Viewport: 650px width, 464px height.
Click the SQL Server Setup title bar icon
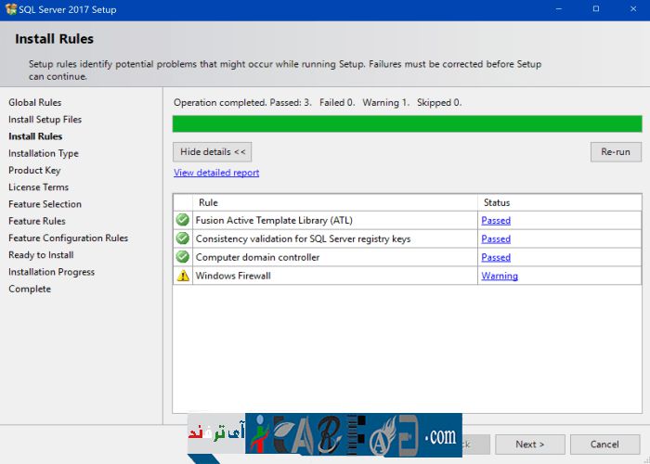tap(11, 8)
